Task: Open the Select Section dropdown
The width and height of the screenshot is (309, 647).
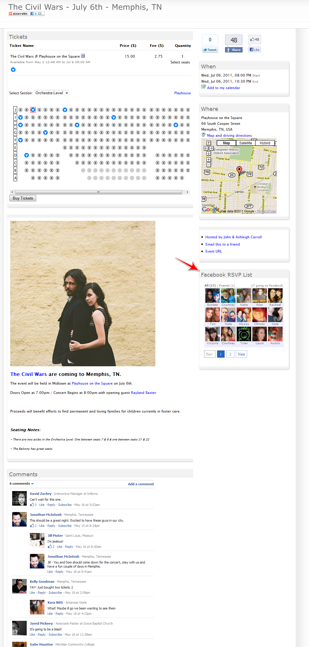Action: pyautogui.click(x=51, y=93)
